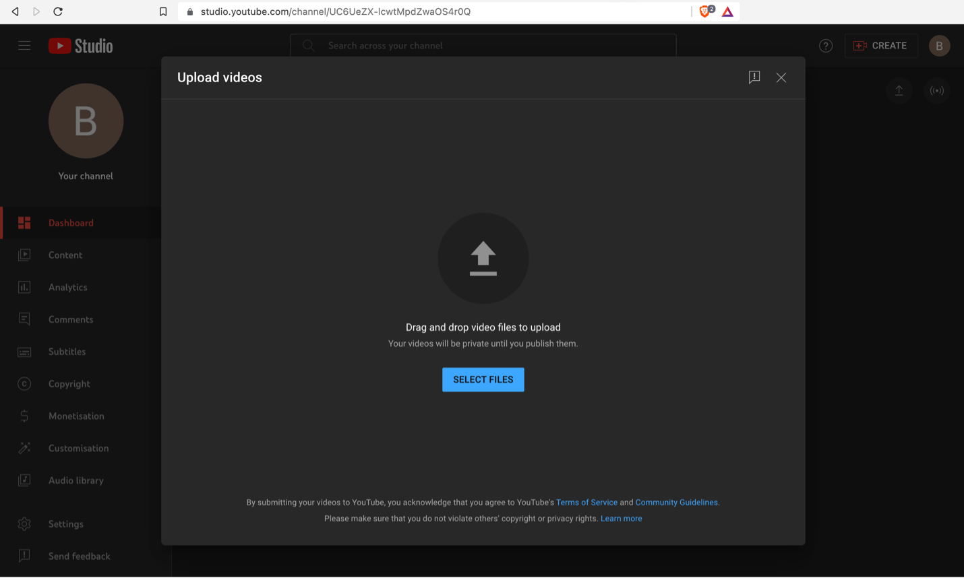Image resolution: width=964 pixels, height=580 pixels.
Task: Click the Go Live broadcast icon
Action: (x=936, y=91)
